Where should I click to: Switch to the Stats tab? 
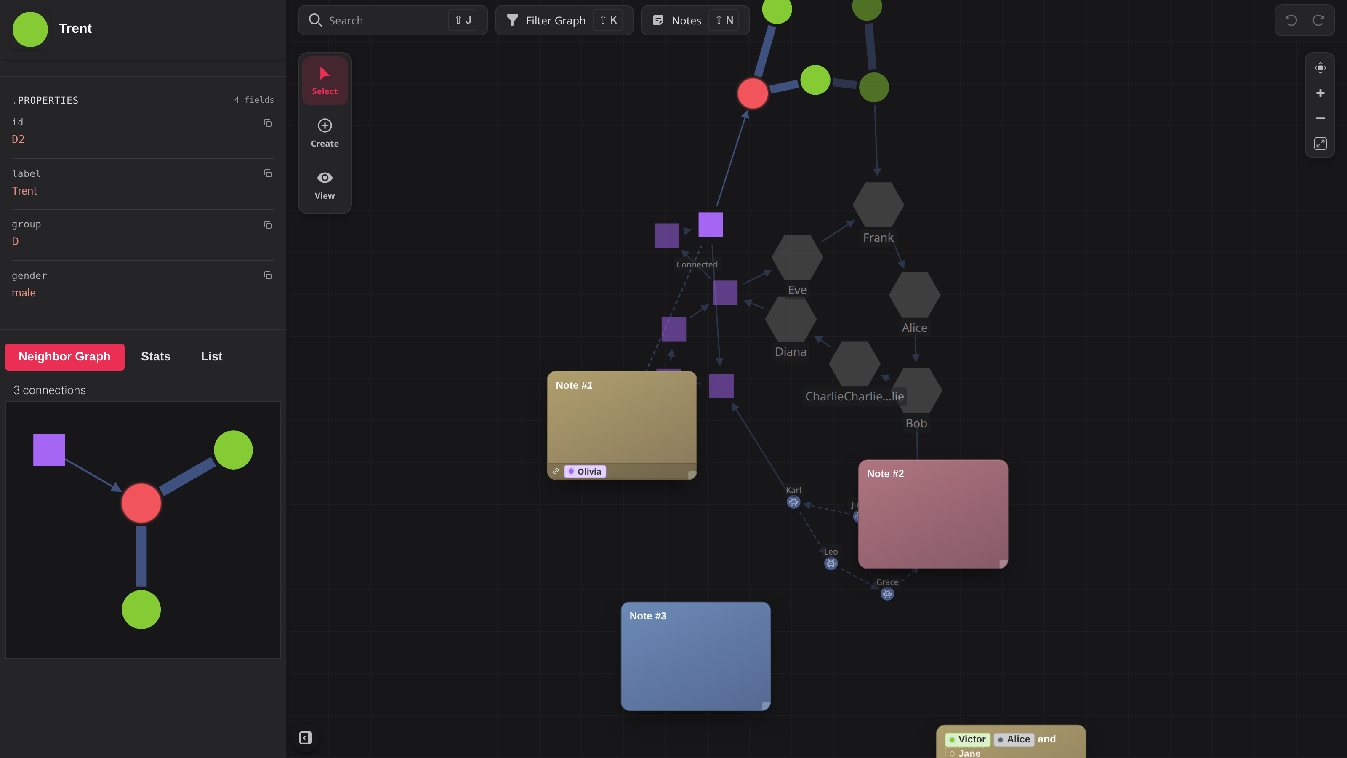click(155, 357)
